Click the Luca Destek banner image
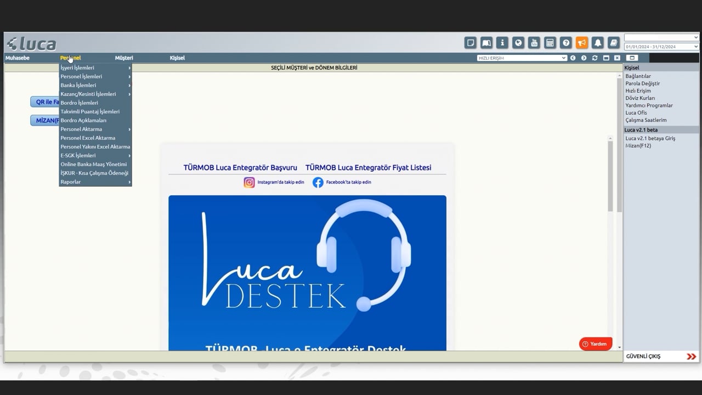 307,273
